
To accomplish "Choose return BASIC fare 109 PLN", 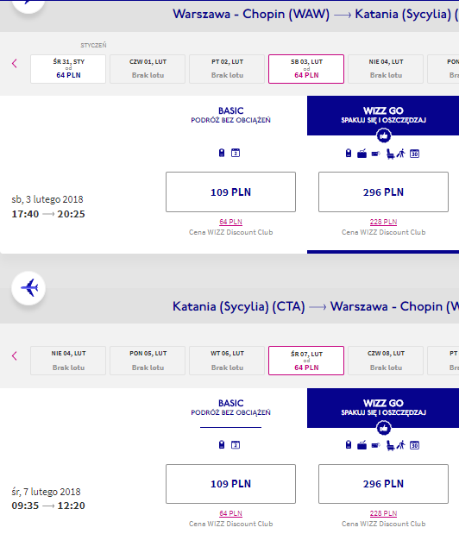I will [x=230, y=484].
